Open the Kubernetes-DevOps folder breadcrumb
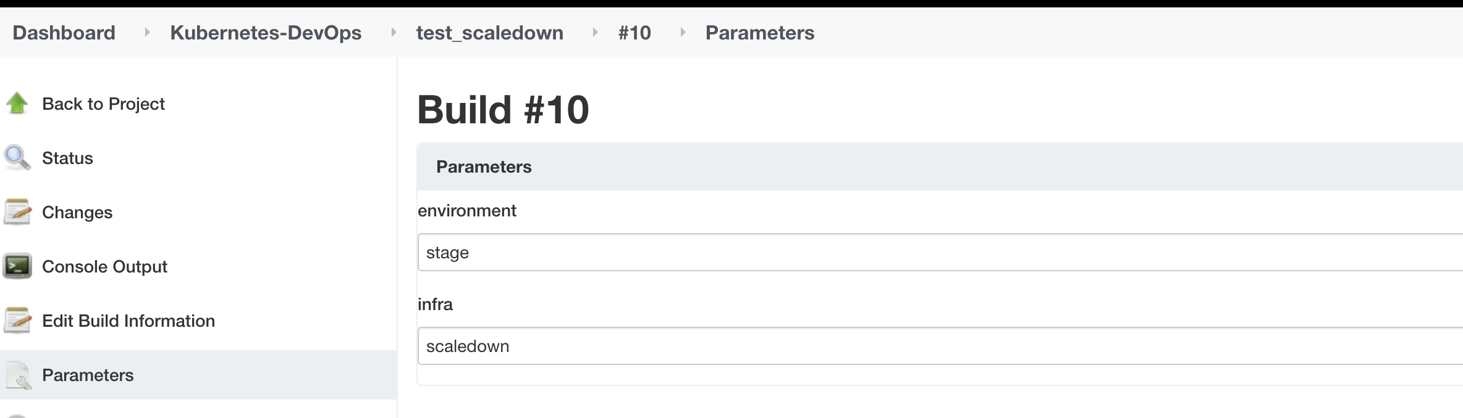Viewport: 1463px width, 418px height. point(266,33)
